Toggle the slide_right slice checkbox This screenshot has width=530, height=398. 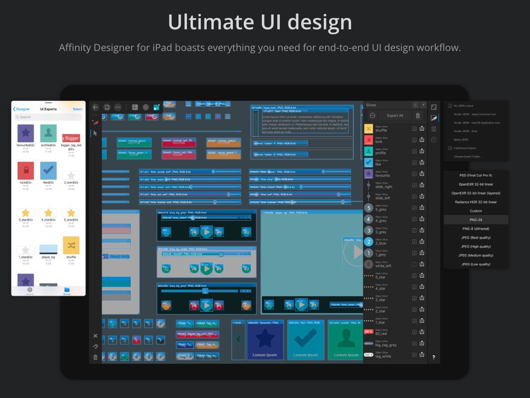tap(414, 185)
